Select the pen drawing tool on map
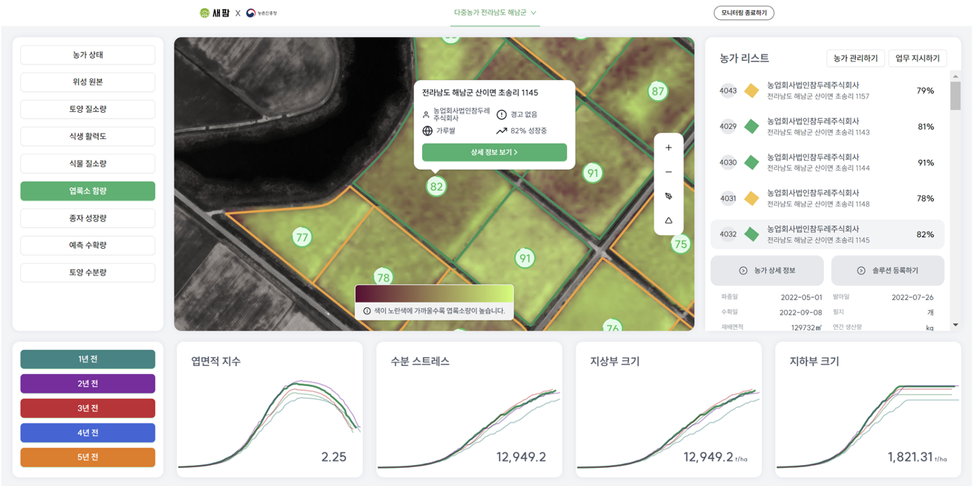Viewport: 973px width, 486px height. click(x=668, y=196)
